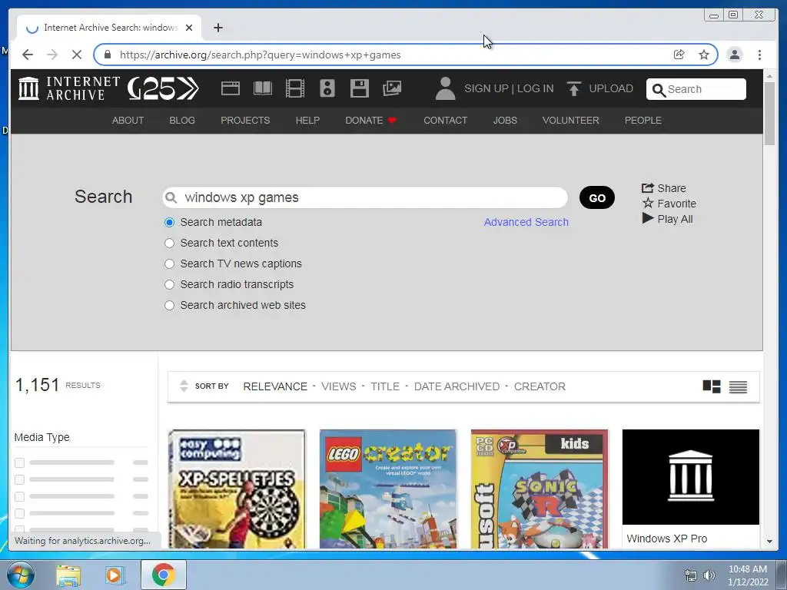This screenshot has width=787, height=590.
Task: Open Chrome profile avatar
Action: point(735,55)
